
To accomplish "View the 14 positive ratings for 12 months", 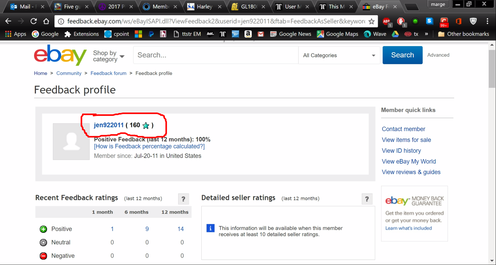I will pos(180,229).
